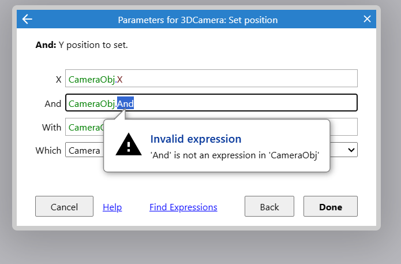Click the warning triangle icon
Screen dimensions: 401x264
tap(129, 144)
